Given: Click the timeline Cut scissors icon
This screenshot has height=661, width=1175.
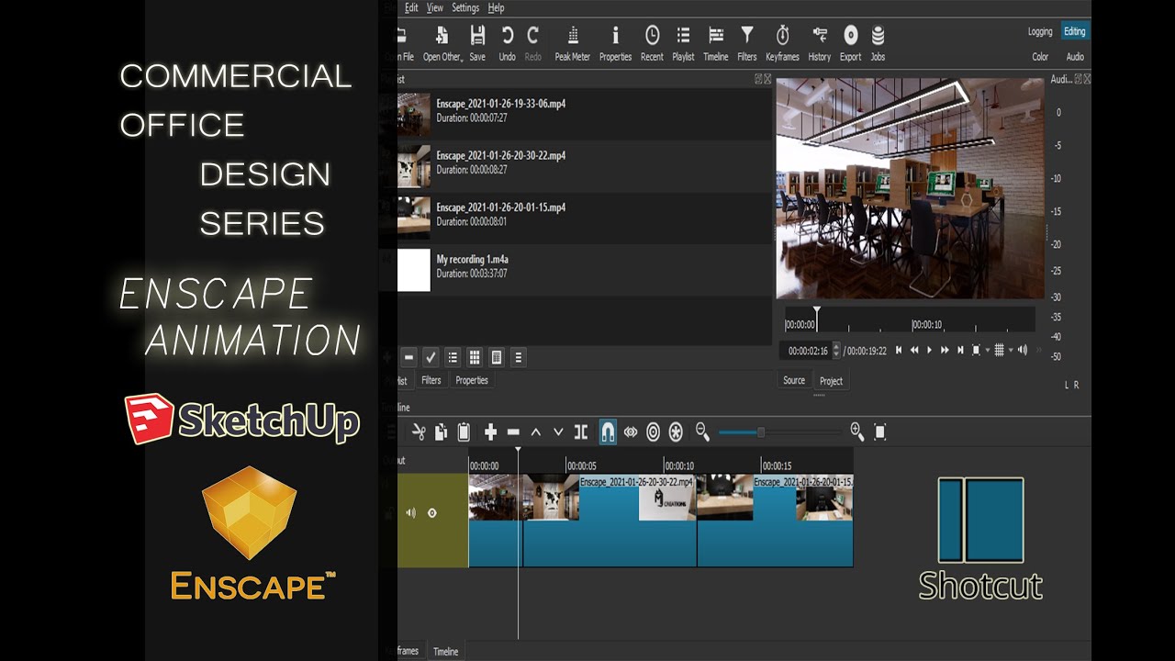Looking at the screenshot, I should [x=419, y=431].
